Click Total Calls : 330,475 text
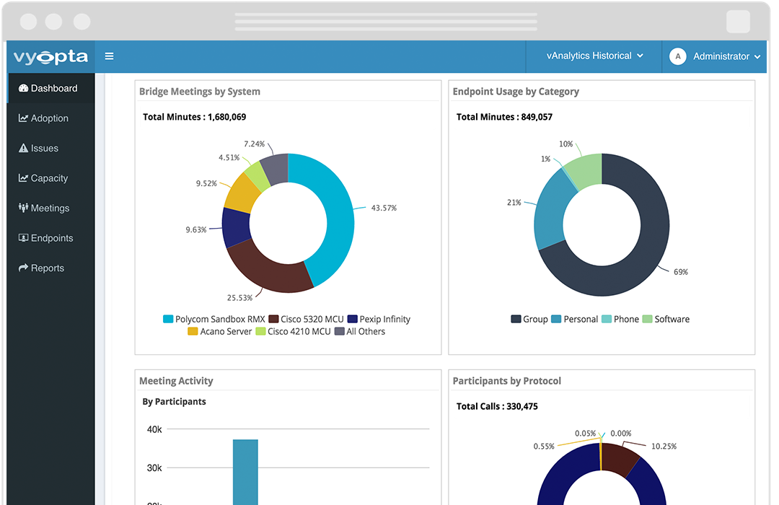 click(497, 406)
